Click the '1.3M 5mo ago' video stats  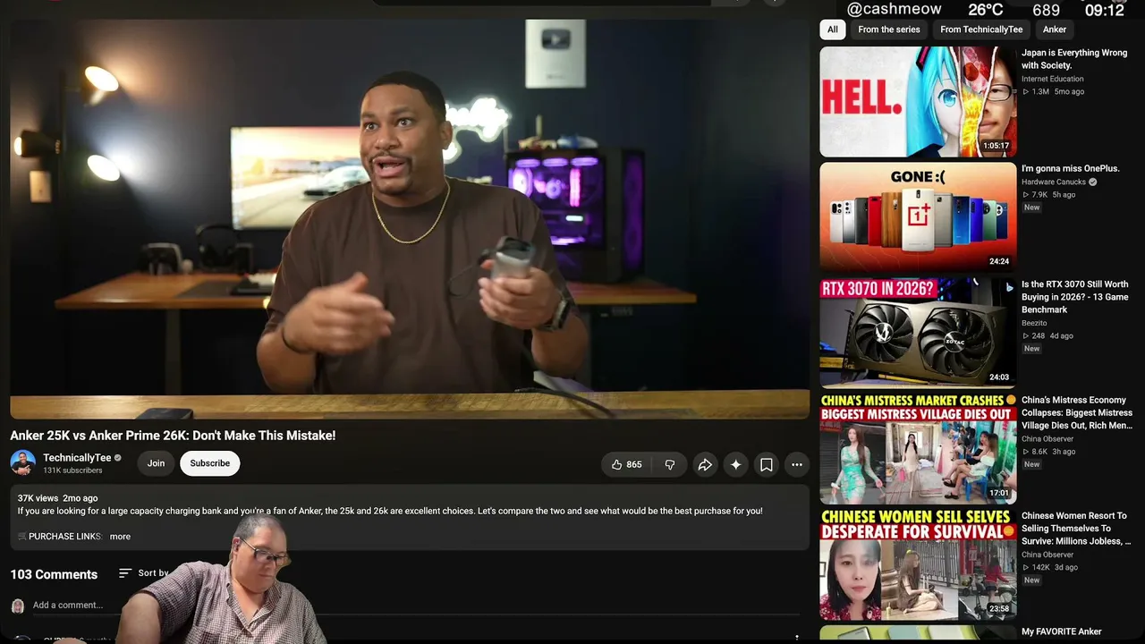[1053, 91]
